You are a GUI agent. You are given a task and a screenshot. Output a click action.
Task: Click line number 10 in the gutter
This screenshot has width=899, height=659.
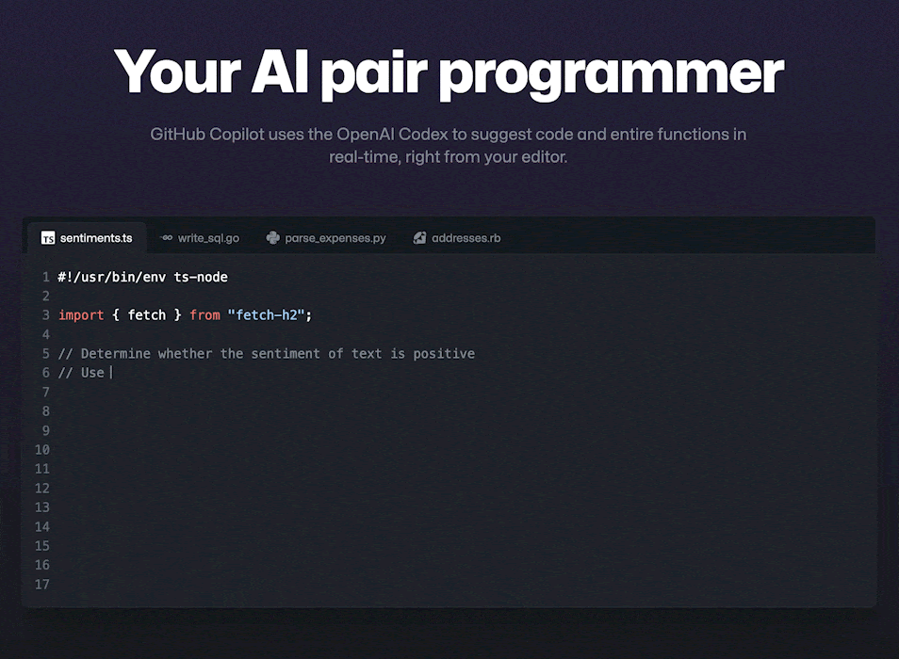click(x=41, y=450)
